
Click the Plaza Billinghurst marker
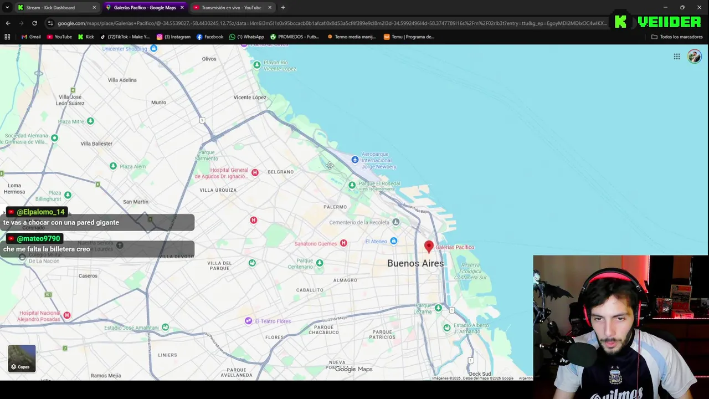click(x=68, y=195)
